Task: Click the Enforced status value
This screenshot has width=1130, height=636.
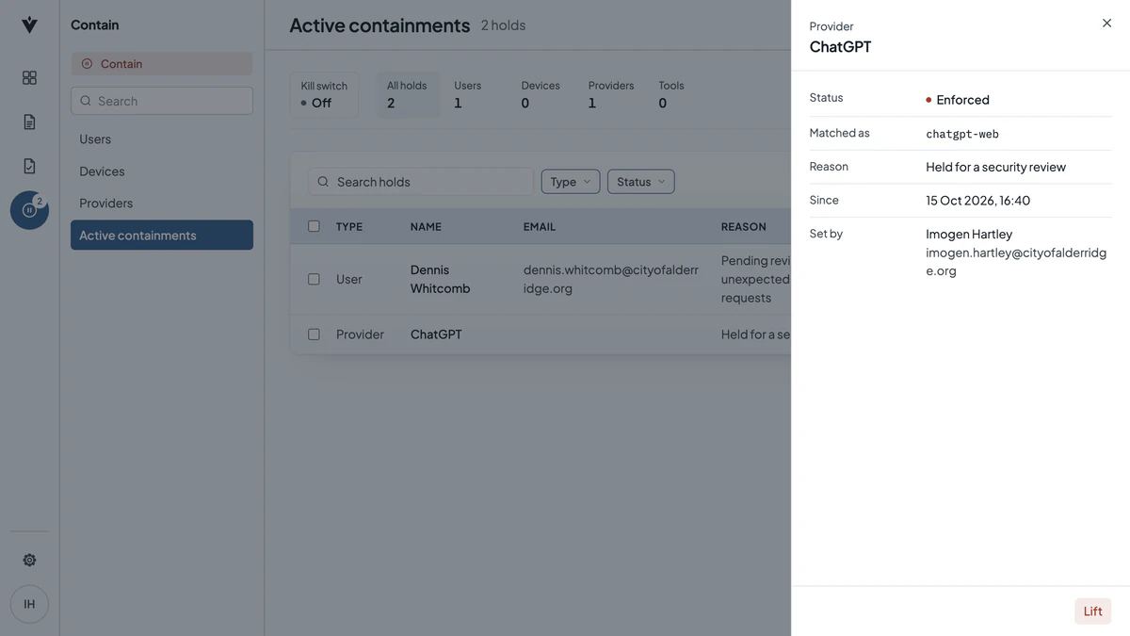Action: (x=962, y=100)
